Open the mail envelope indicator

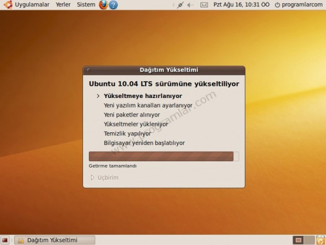tap(204, 5)
